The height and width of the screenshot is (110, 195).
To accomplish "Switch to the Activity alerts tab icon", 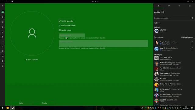I will pos(190,6).
